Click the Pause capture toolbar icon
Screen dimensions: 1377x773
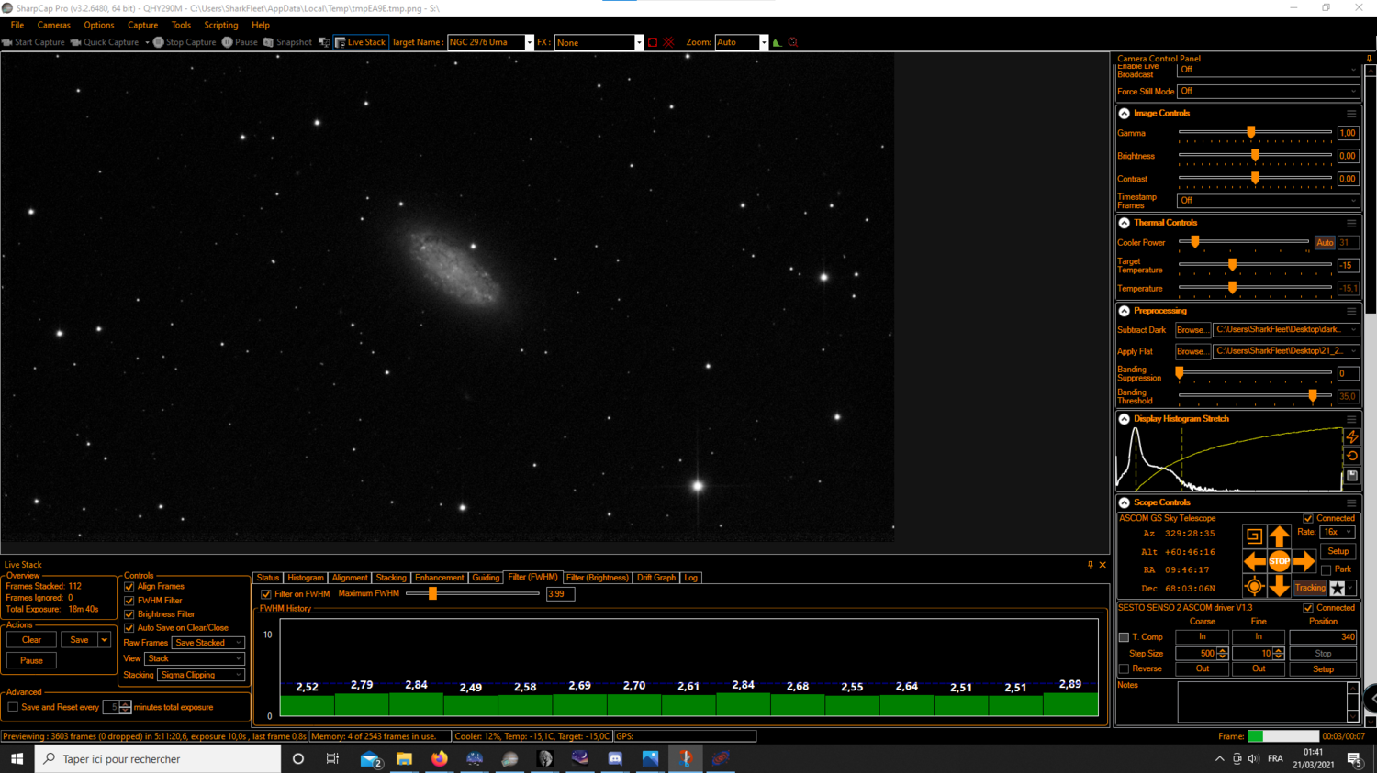pos(225,42)
